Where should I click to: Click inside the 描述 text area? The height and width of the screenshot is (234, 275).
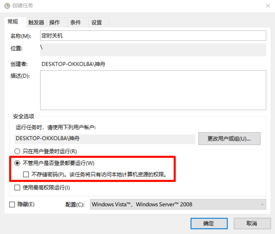point(153,90)
